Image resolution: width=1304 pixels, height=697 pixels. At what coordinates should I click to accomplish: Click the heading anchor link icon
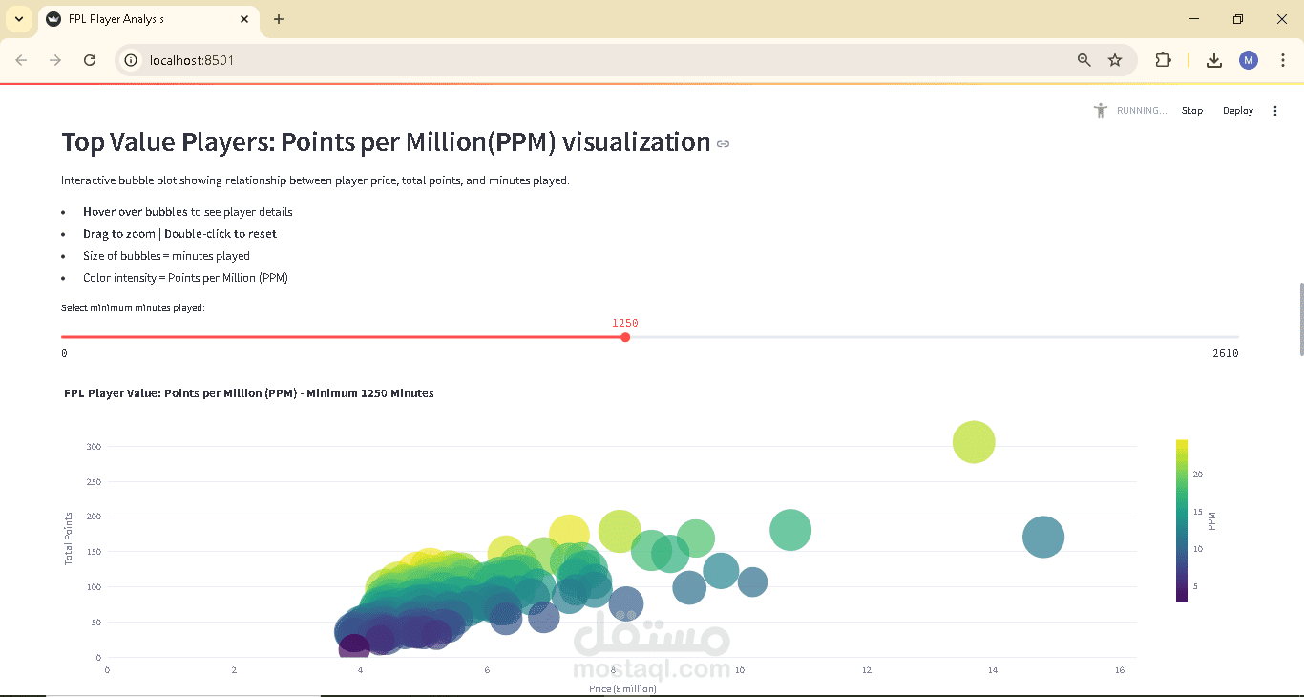723,144
